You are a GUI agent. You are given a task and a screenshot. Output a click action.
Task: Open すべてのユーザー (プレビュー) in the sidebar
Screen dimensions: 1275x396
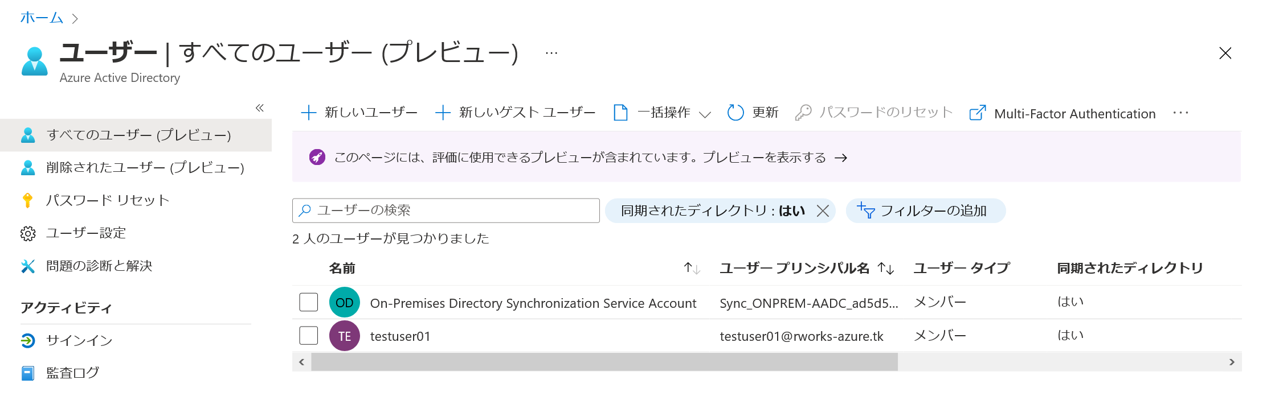pos(136,135)
